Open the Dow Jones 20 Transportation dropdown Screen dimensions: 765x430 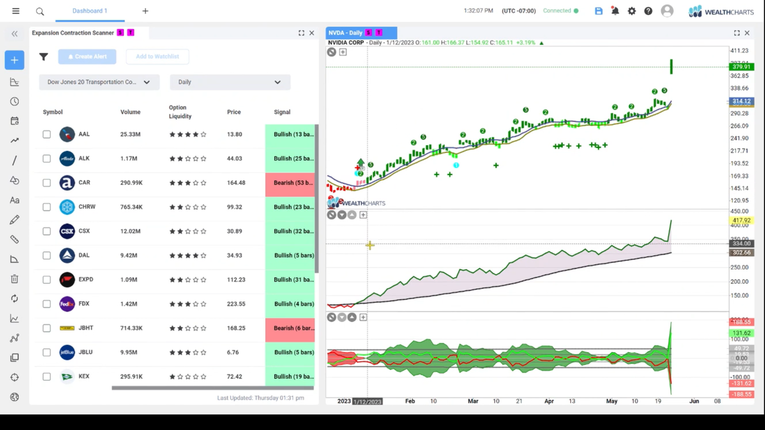coord(99,82)
